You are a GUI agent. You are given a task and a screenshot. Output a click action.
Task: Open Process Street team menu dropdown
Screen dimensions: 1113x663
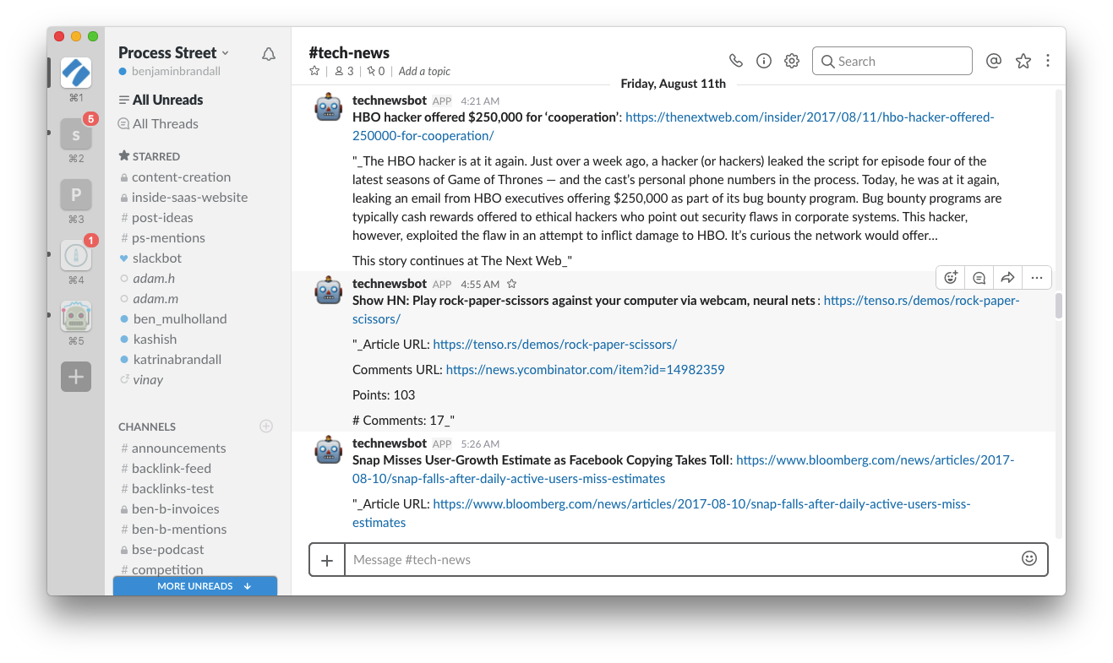pyautogui.click(x=173, y=52)
